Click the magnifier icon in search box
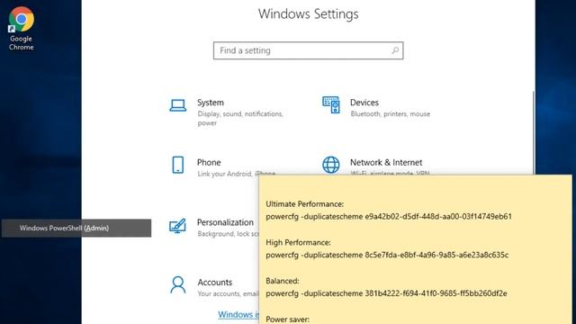 pyautogui.click(x=395, y=50)
